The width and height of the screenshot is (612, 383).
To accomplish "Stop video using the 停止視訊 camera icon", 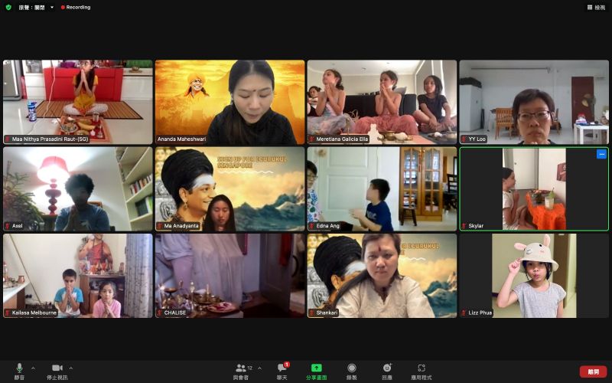I will 57,368.
